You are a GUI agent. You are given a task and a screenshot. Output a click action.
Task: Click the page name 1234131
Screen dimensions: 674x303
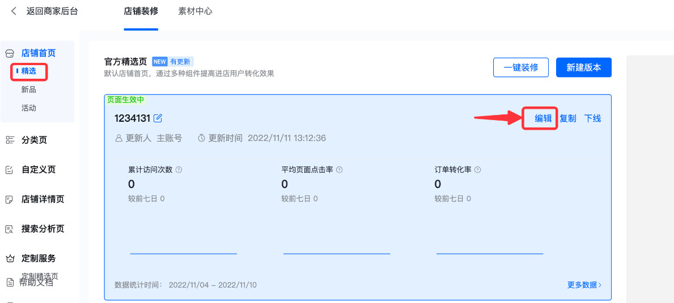pos(133,118)
